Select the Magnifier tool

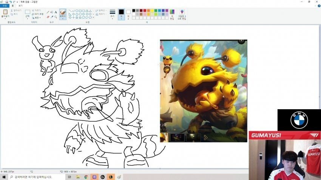tap(56, 17)
